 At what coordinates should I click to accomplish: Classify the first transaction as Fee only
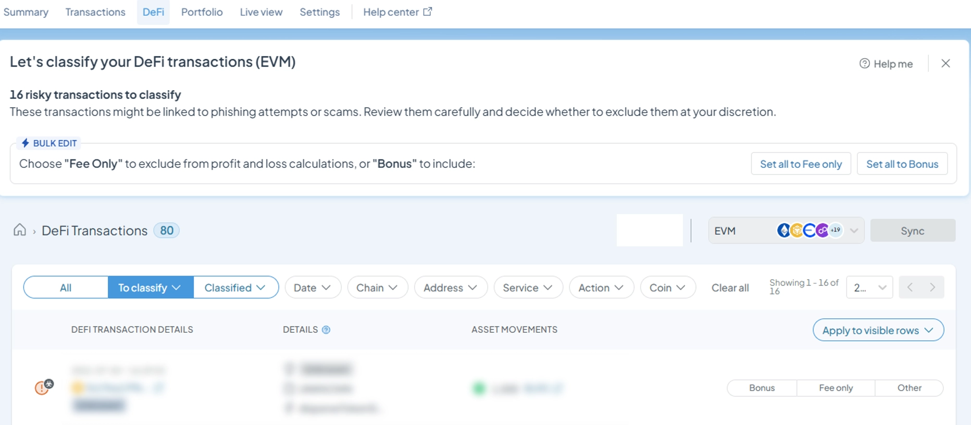coord(836,388)
